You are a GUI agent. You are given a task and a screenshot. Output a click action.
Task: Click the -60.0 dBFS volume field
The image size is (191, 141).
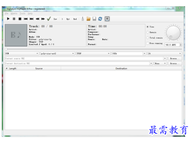coord(172,45)
